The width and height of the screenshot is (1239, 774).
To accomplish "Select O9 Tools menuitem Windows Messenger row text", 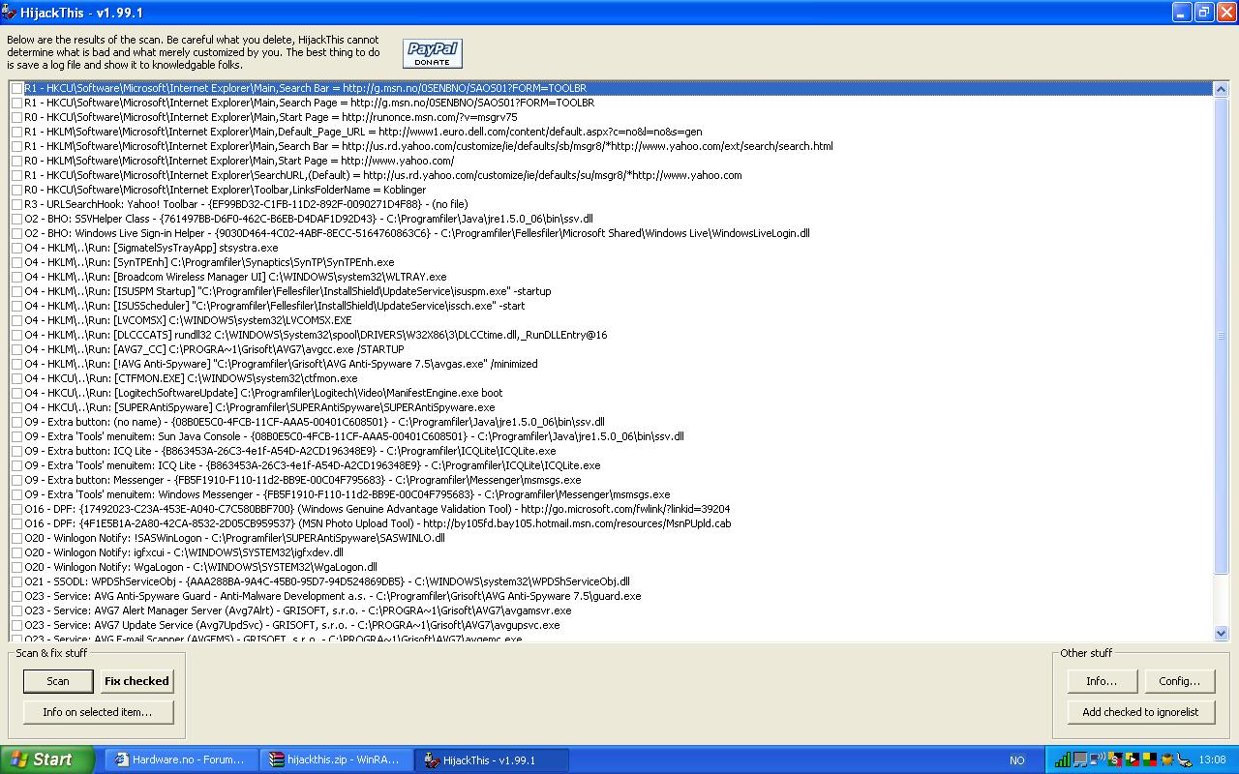I will 348,494.
